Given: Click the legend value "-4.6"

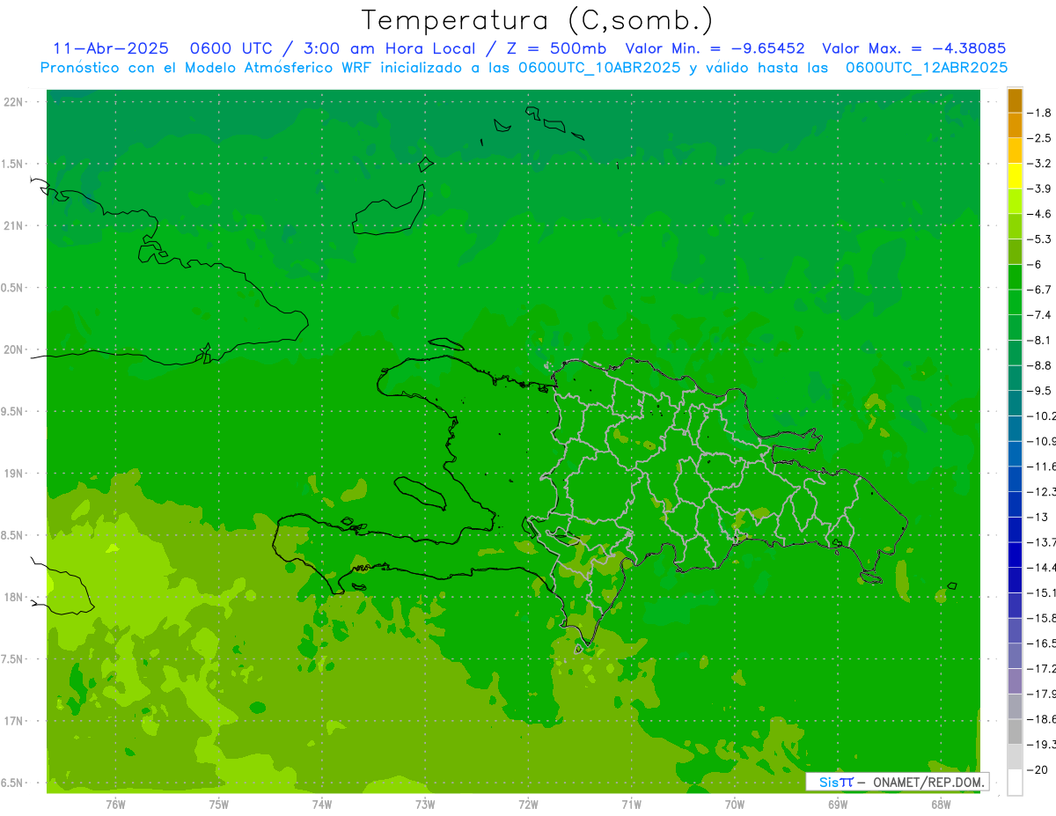Looking at the screenshot, I should click(1038, 214).
